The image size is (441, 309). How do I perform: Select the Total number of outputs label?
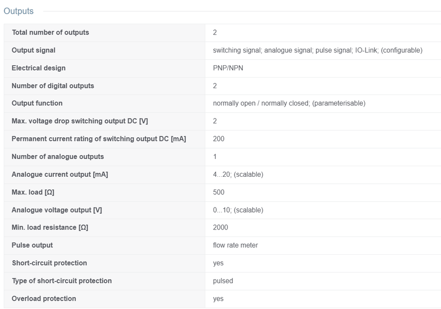click(x=51, y=32)
